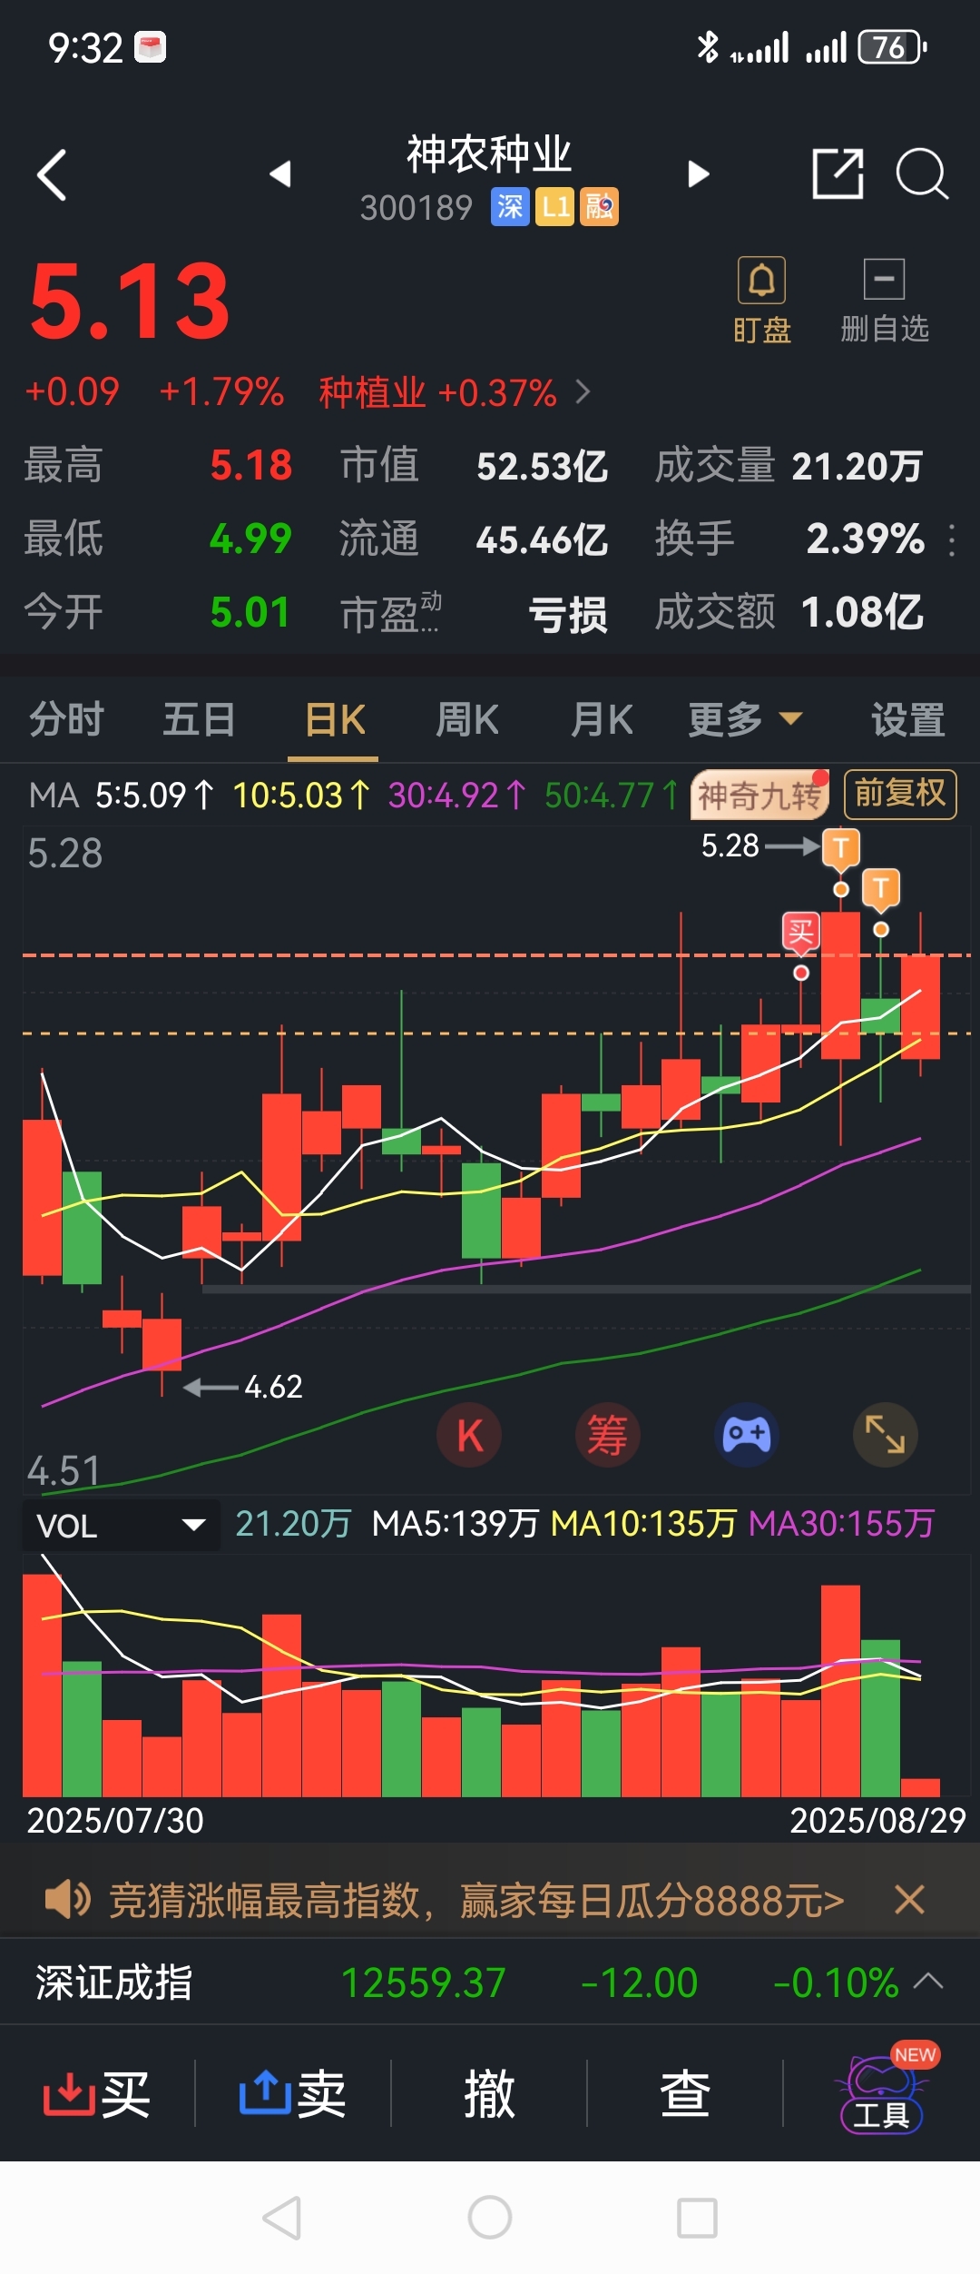Tap the stock name 神农种业

[489, 153]
